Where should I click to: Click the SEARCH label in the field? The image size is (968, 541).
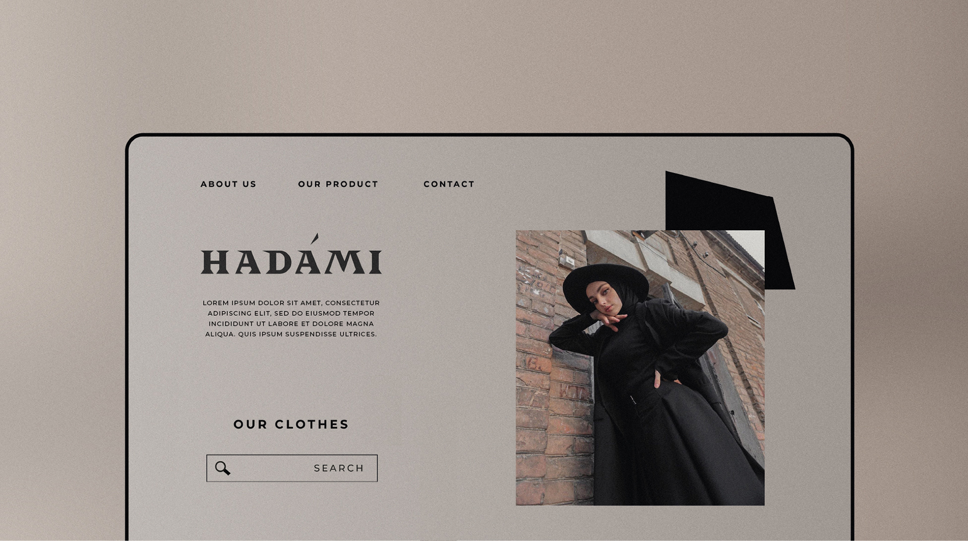(x=339, y=468)
